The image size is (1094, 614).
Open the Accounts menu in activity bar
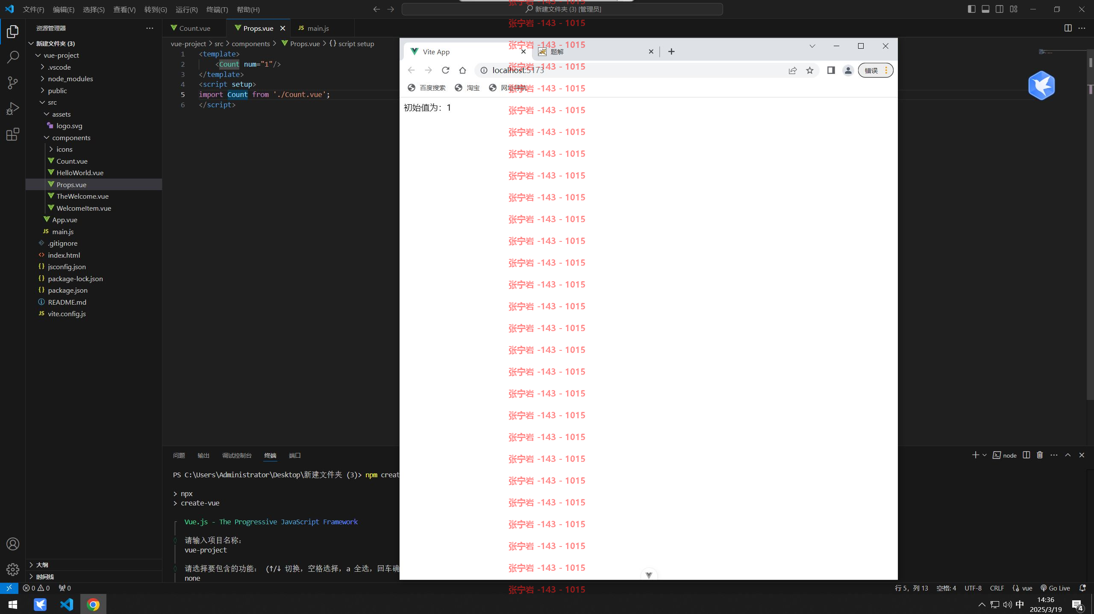coord(13,544)
